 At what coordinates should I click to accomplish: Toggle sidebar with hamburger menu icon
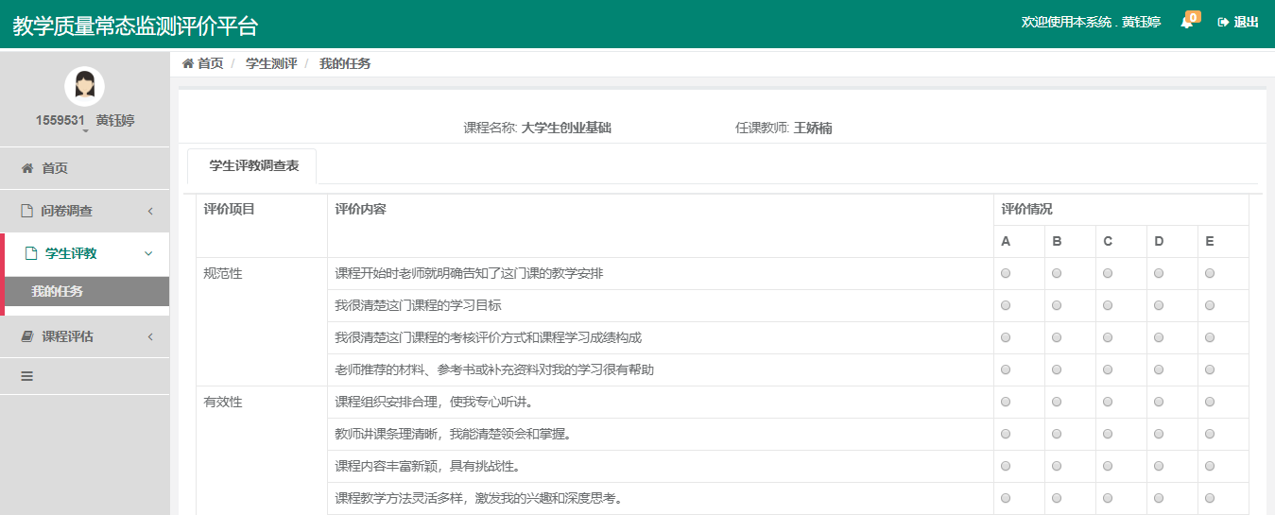27,376
